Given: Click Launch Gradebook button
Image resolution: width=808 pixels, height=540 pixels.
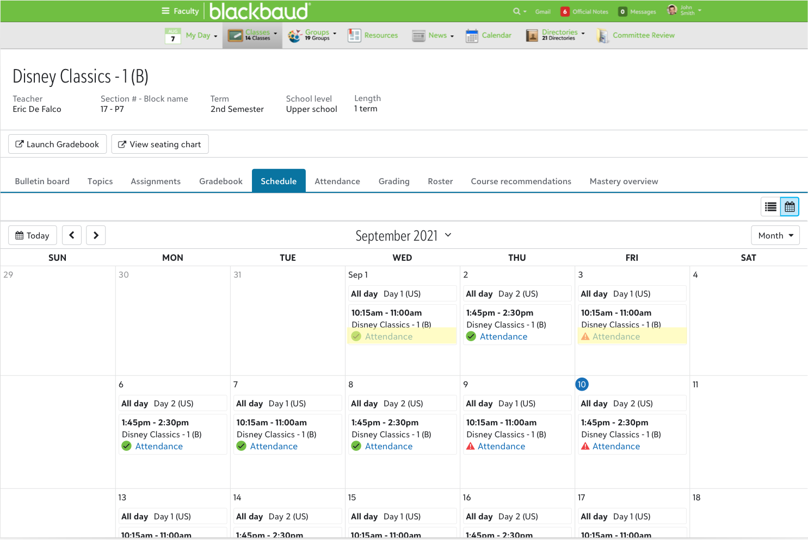Looking at the screenshot, I should click(57, 144).
